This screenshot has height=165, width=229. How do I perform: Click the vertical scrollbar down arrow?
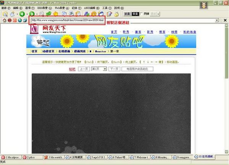coord(226,152)
